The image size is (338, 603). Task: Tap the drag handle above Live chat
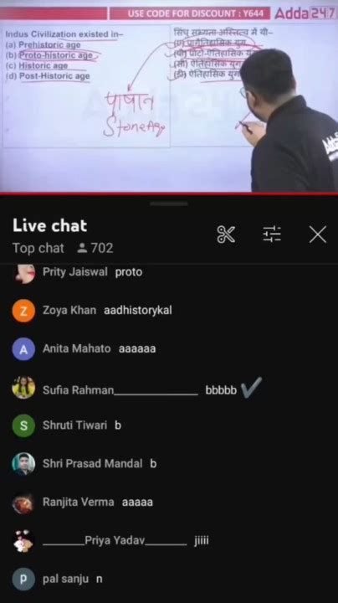(169, 204)
